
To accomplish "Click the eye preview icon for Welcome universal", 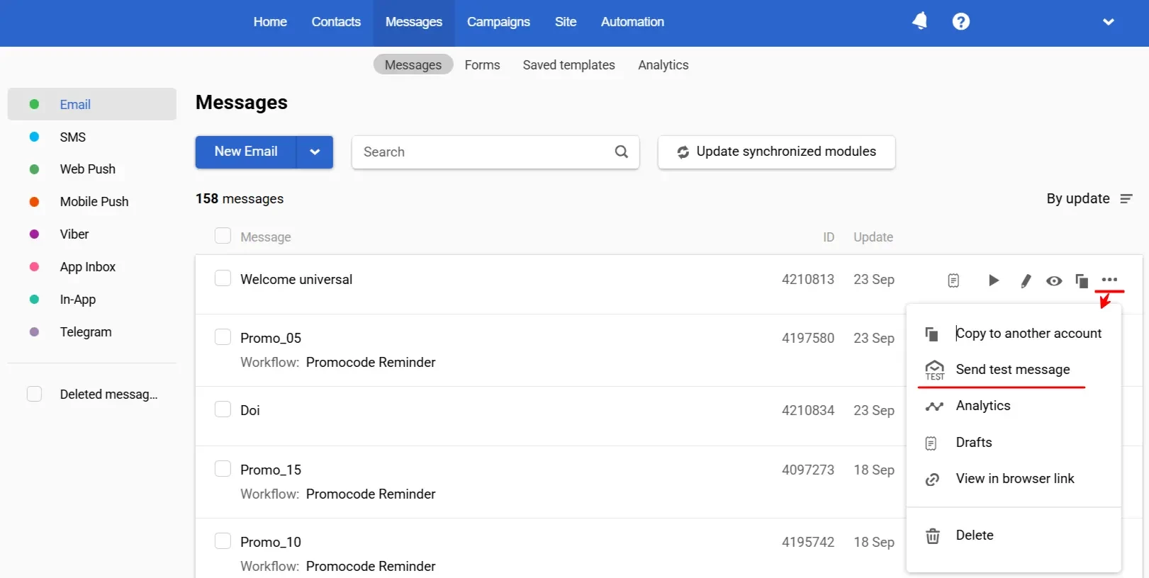I will coord(1054,281).
